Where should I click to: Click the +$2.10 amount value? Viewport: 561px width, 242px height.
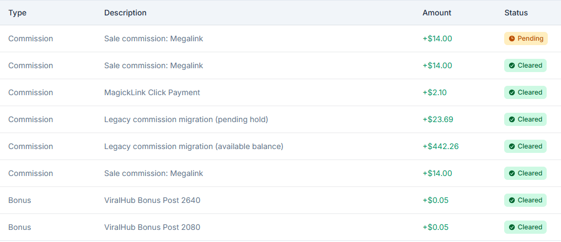[x=434, y=92]
